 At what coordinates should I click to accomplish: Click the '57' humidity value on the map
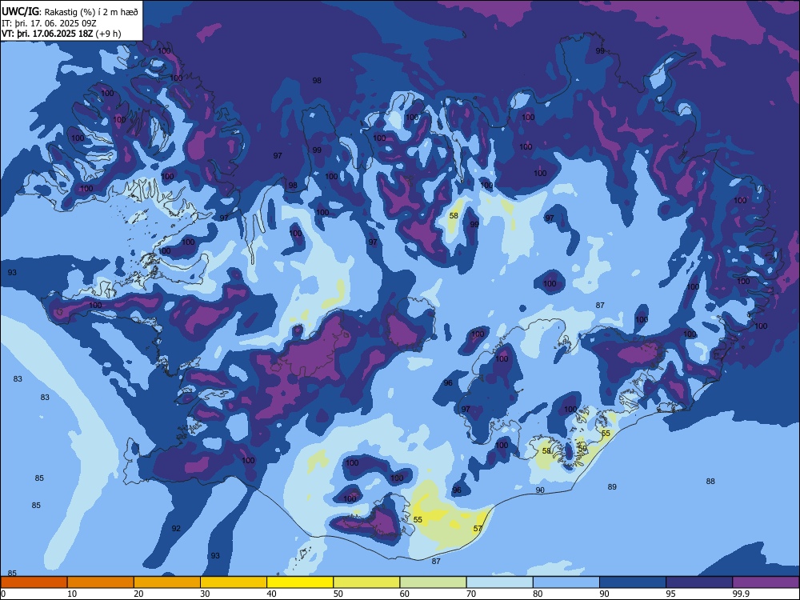(478, 529)
